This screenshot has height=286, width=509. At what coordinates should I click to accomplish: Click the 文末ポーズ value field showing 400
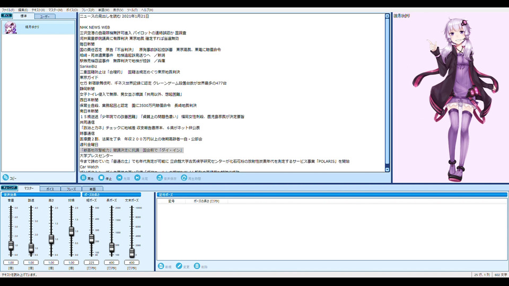[132, 262]
